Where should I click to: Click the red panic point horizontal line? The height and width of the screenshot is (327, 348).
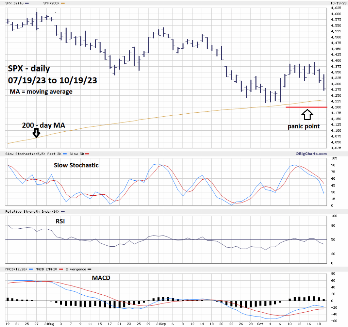coord(306,107)
